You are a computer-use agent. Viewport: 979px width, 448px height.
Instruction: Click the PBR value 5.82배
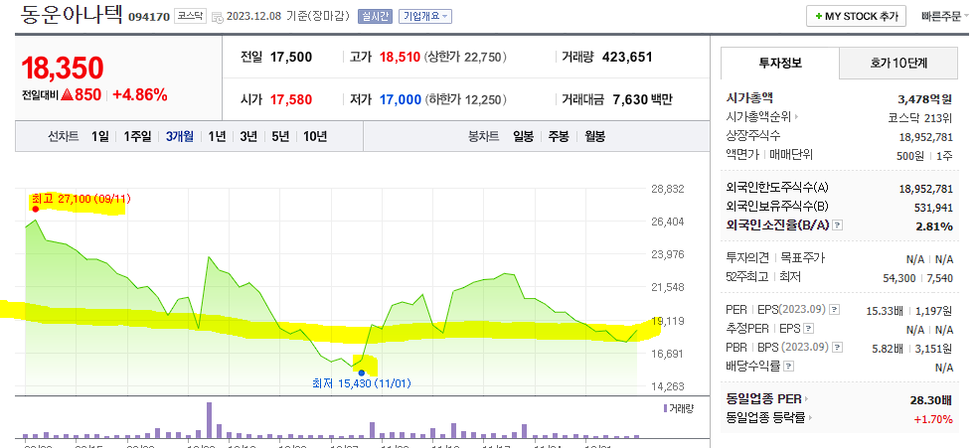(888, 348)
